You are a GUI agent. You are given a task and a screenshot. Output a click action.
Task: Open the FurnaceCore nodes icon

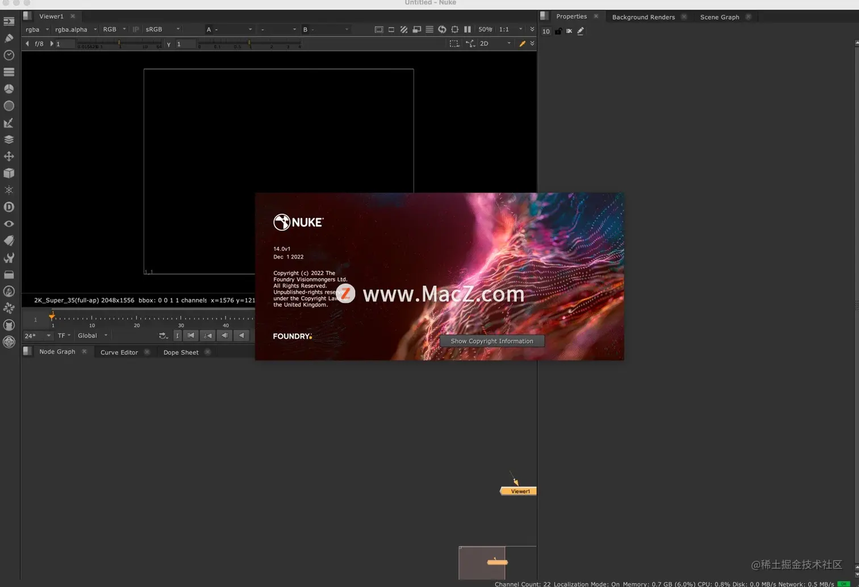[9, 291]
